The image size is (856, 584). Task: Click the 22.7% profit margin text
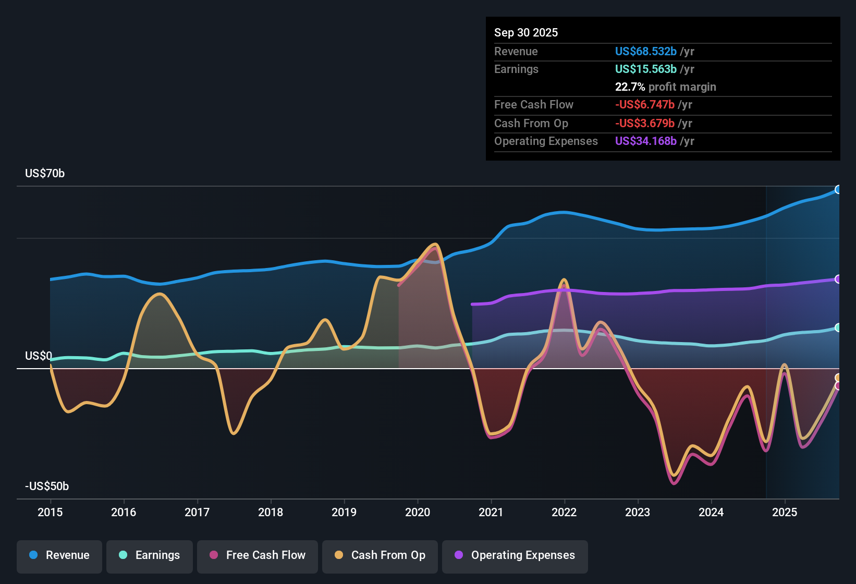(666, 87)
